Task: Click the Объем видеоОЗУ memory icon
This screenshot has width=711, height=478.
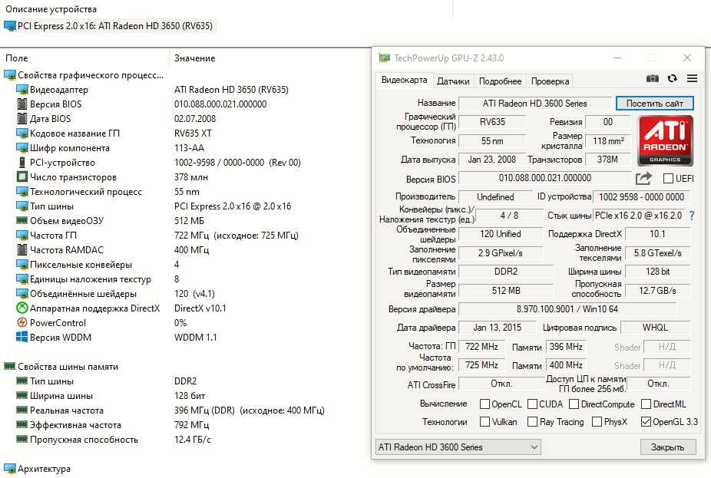Action: (x=21, y=220)
